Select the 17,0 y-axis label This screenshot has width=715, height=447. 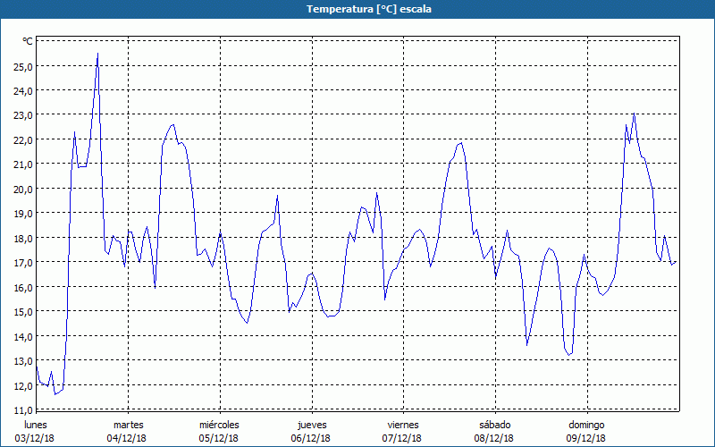[23, 263]
